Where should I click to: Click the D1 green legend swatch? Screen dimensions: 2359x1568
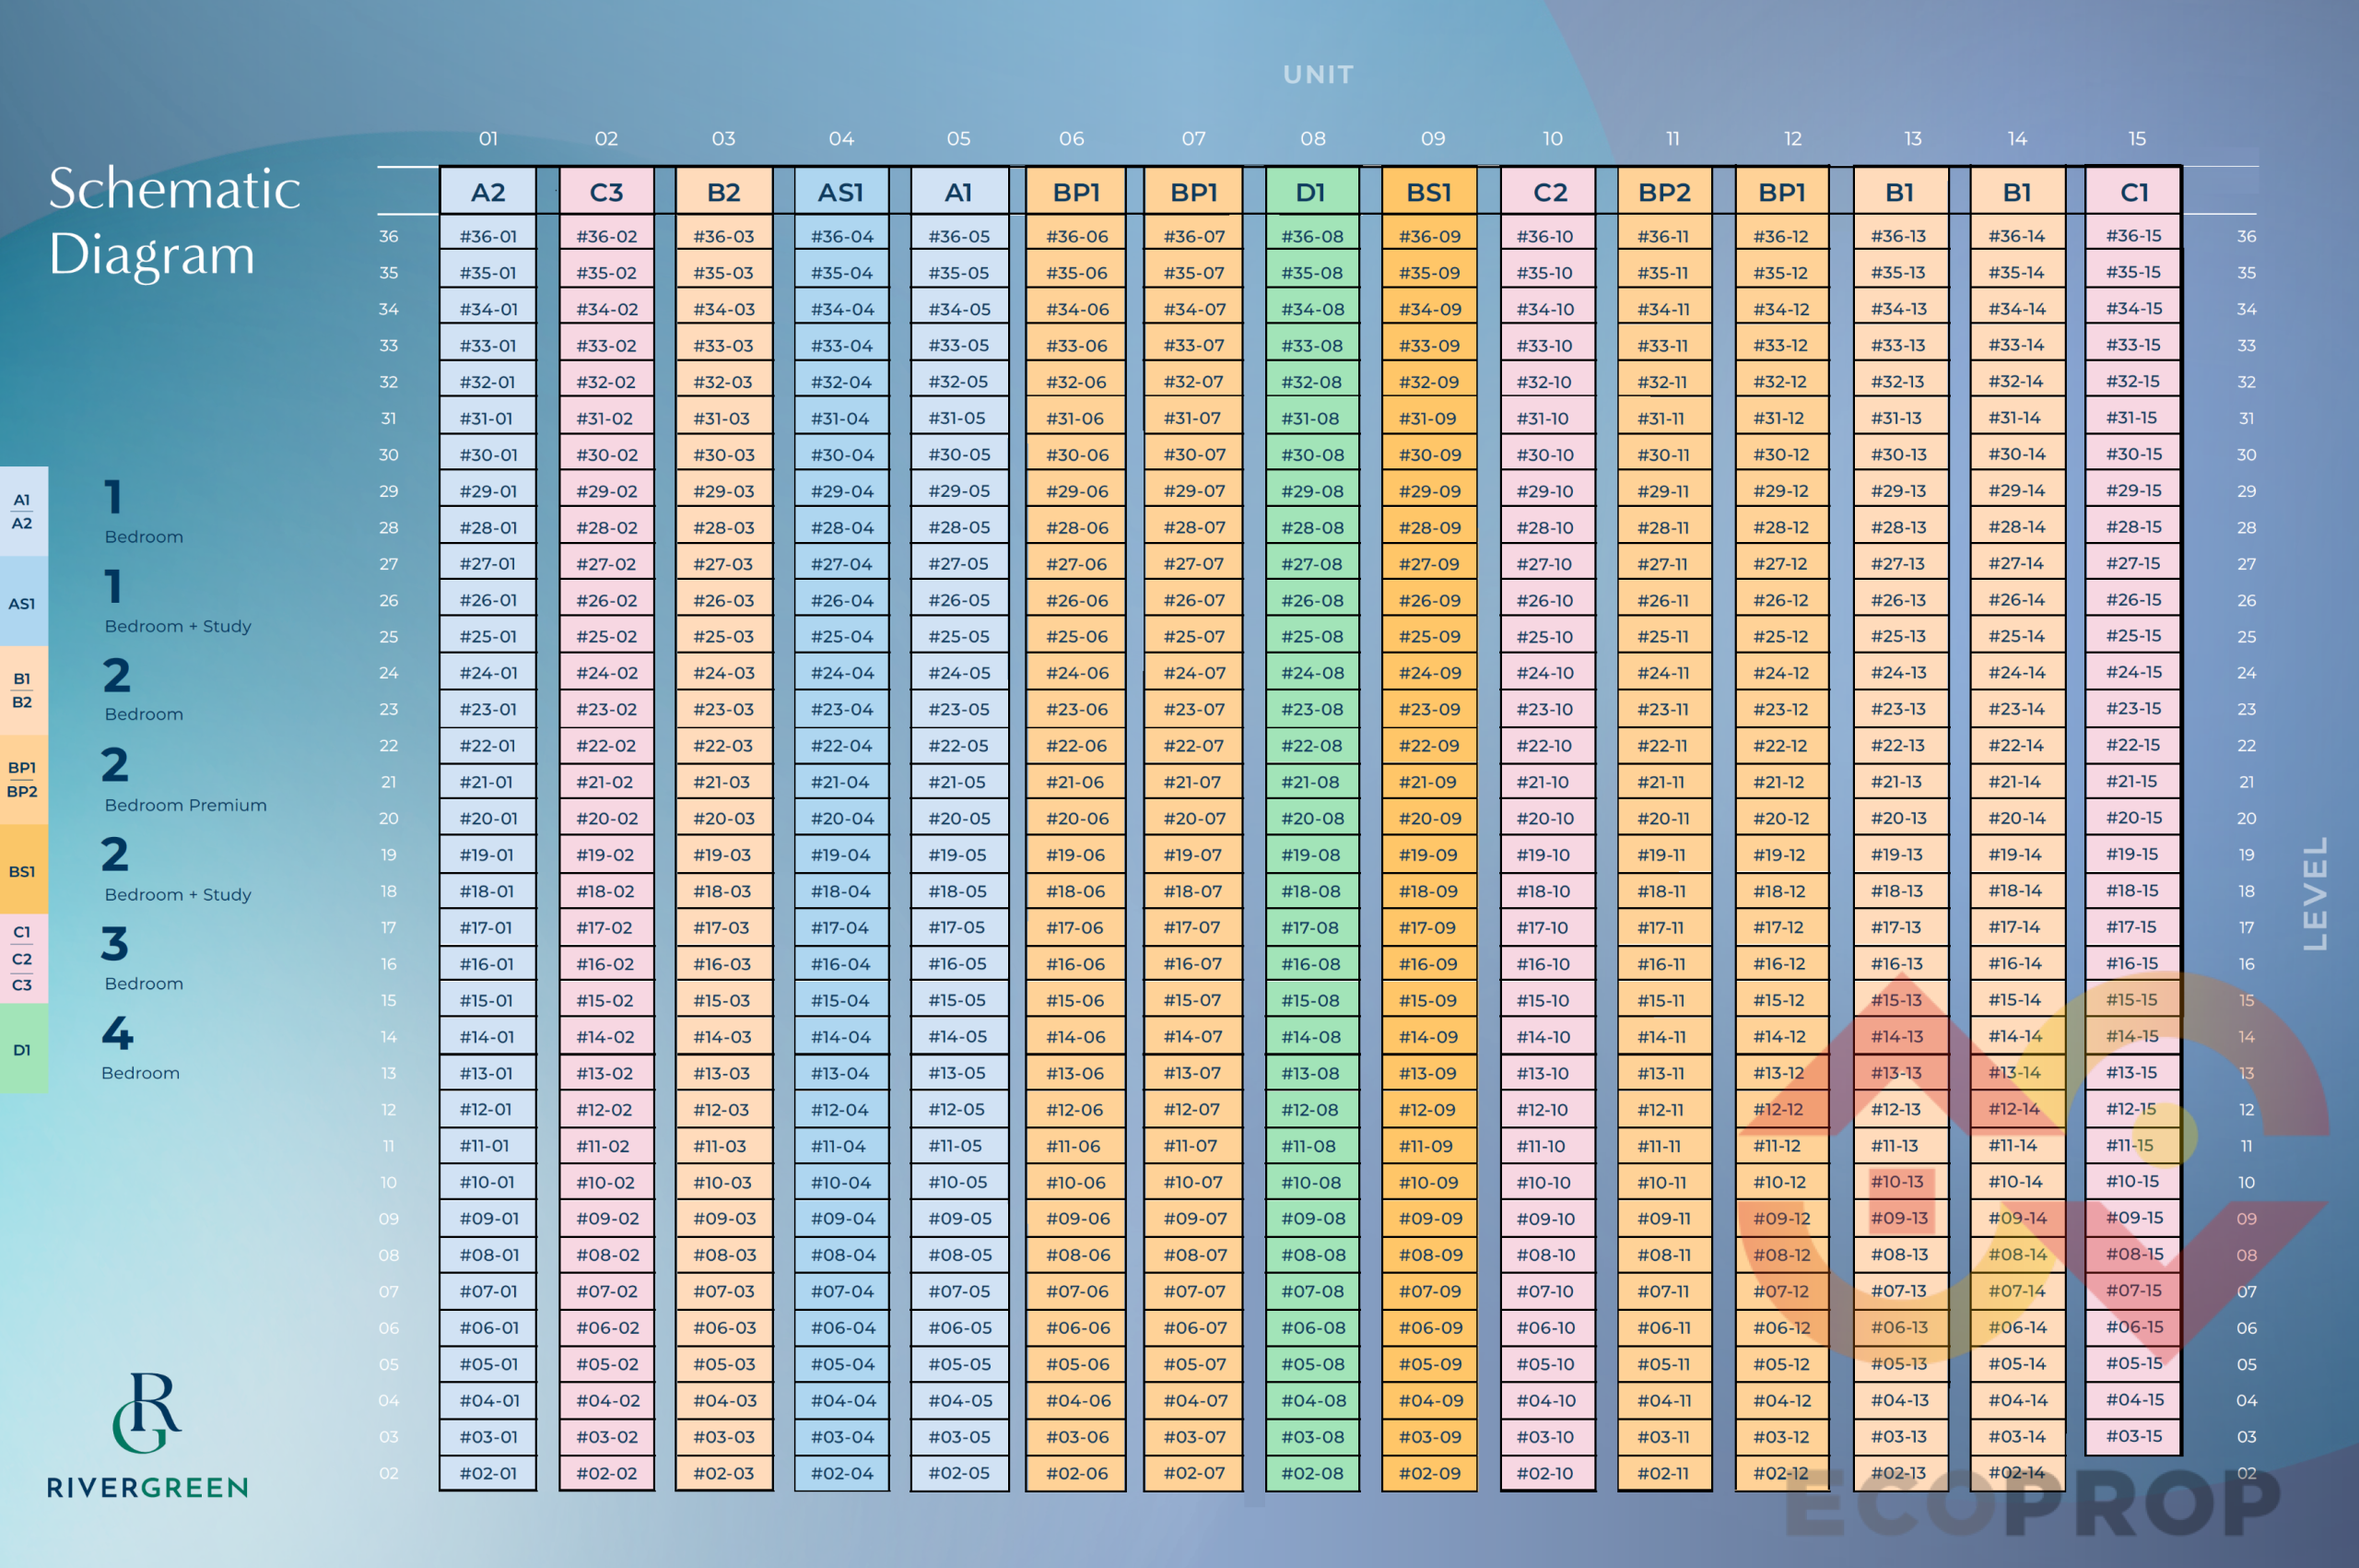click(x=23, y=1049)
